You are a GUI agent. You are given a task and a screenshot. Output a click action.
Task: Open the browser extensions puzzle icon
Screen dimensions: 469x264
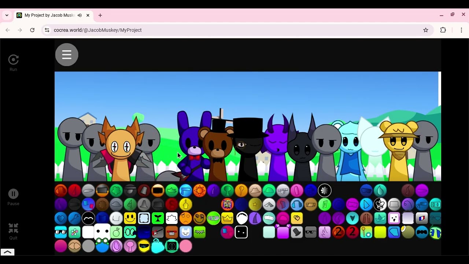tap(443, 30)
